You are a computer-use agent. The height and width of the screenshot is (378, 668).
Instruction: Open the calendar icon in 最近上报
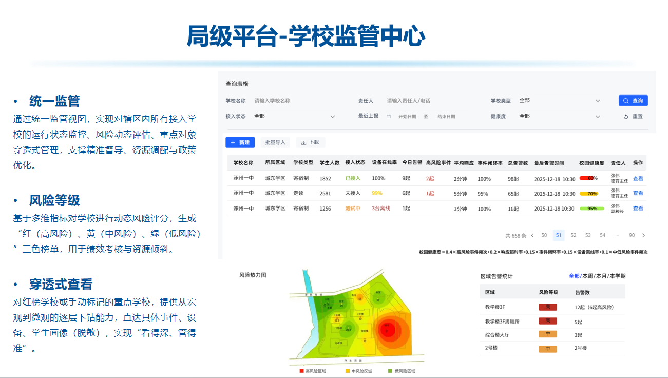(x=389, y=117)
